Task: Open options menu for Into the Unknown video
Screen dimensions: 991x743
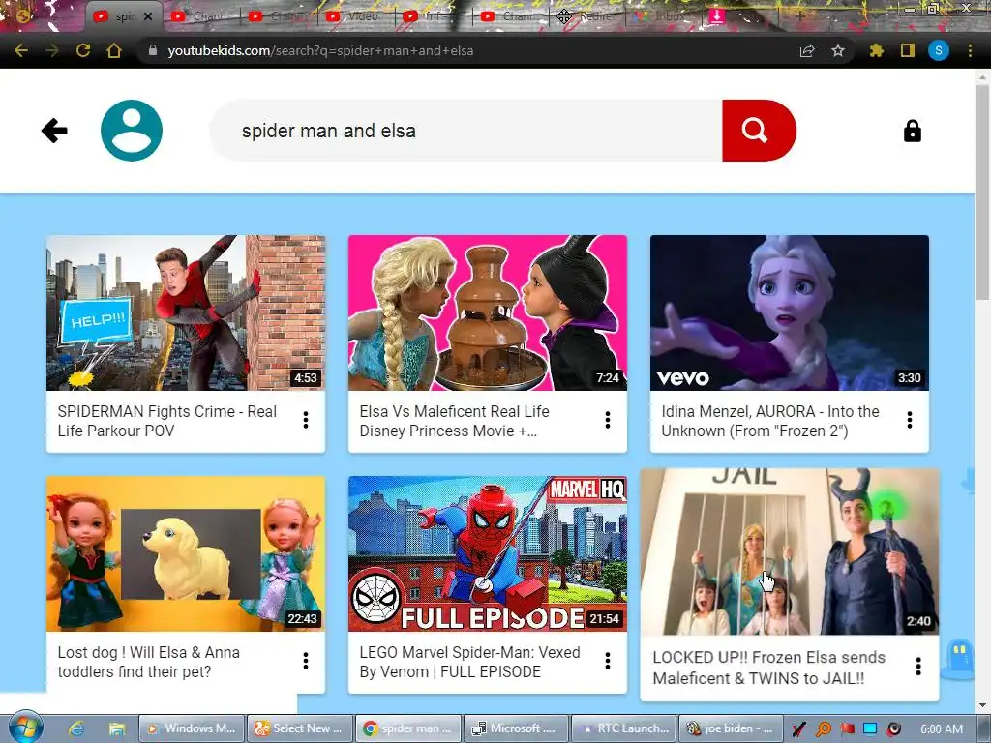Action: (x=910, y=420)
